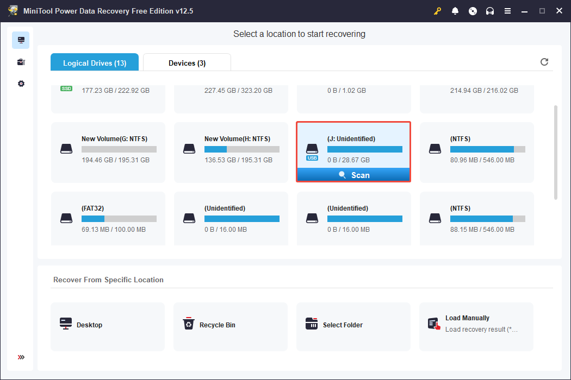Click the 177.23 GB / 222.92 GB text
The image size is (571, 380).
(115, 91)
